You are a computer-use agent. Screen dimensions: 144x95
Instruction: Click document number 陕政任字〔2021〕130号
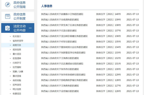click(108, 69)
